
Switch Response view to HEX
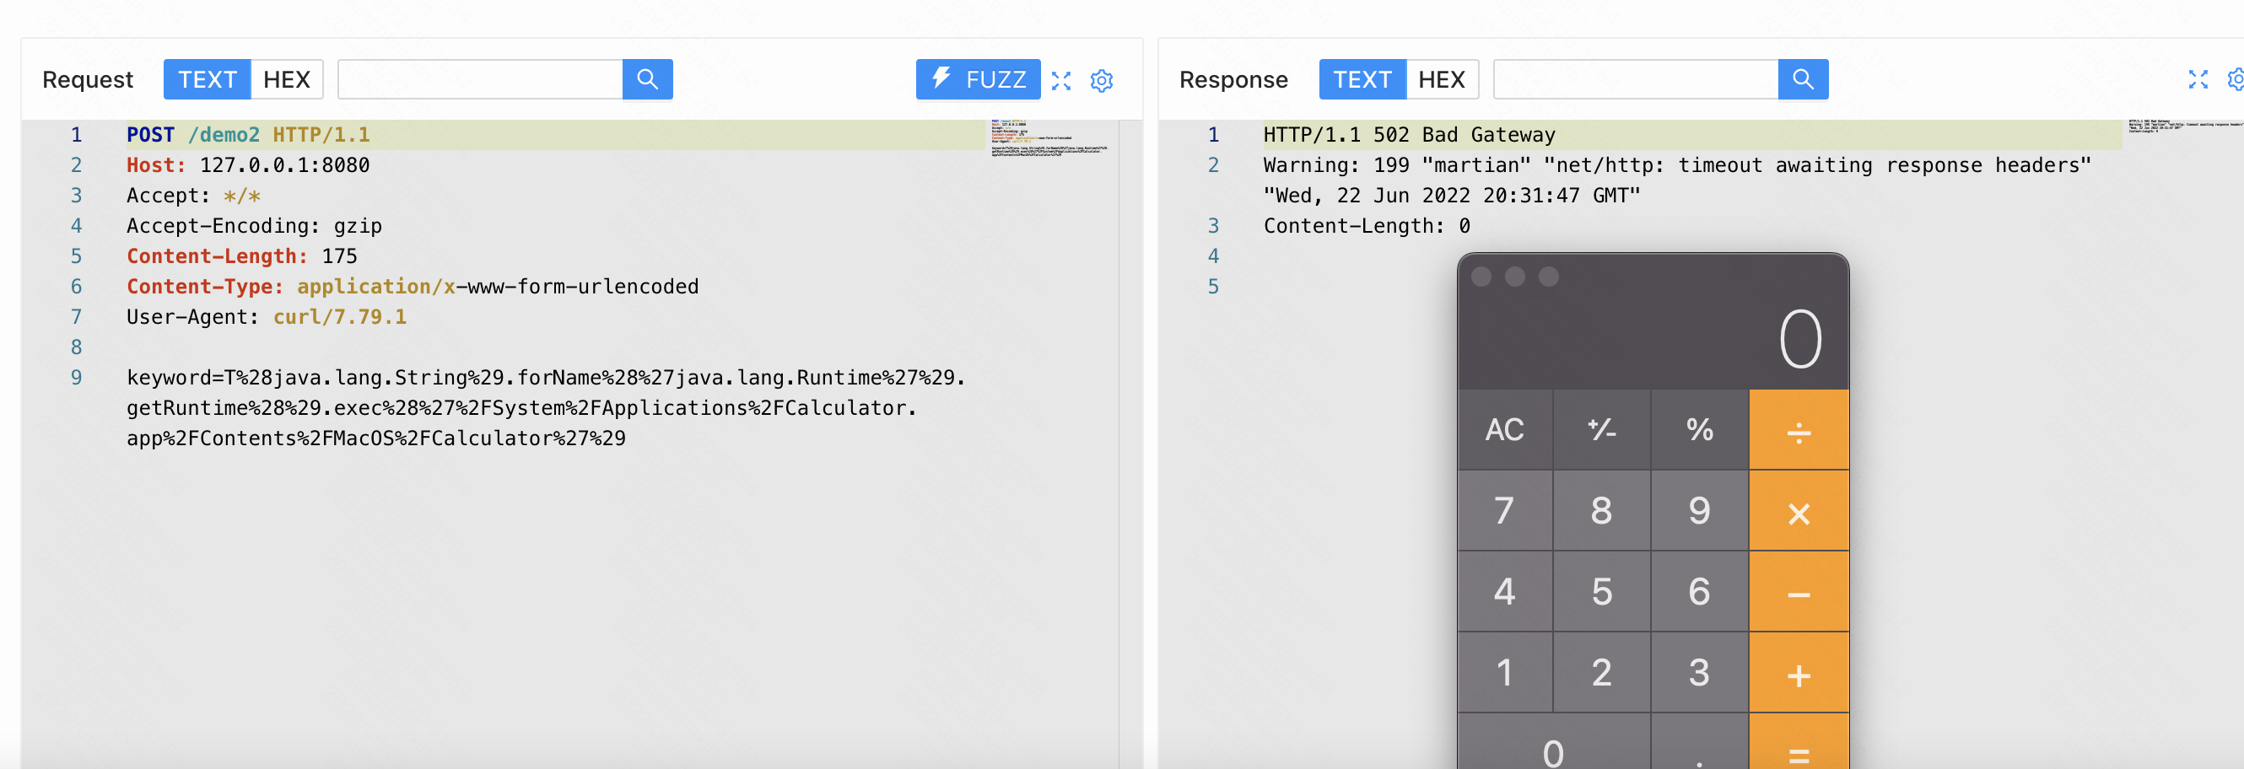(1442, 79)
